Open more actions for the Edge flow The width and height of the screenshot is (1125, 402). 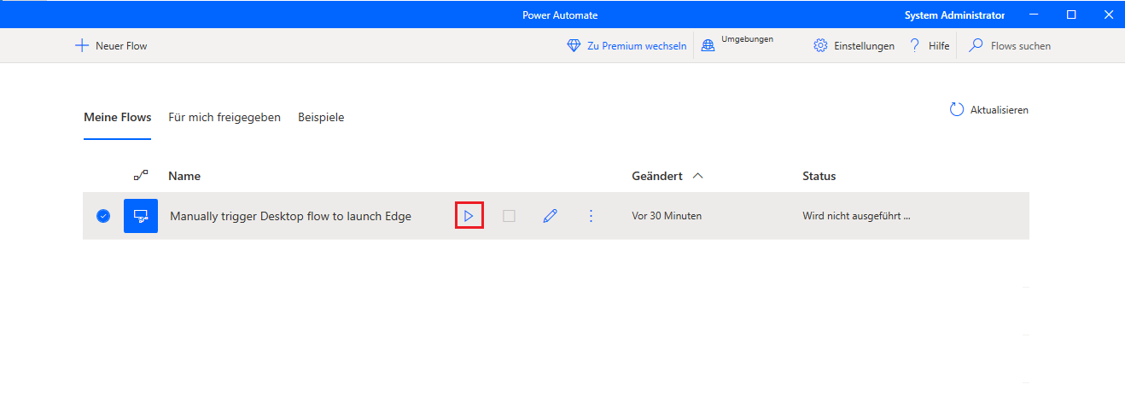pos(591,216)
